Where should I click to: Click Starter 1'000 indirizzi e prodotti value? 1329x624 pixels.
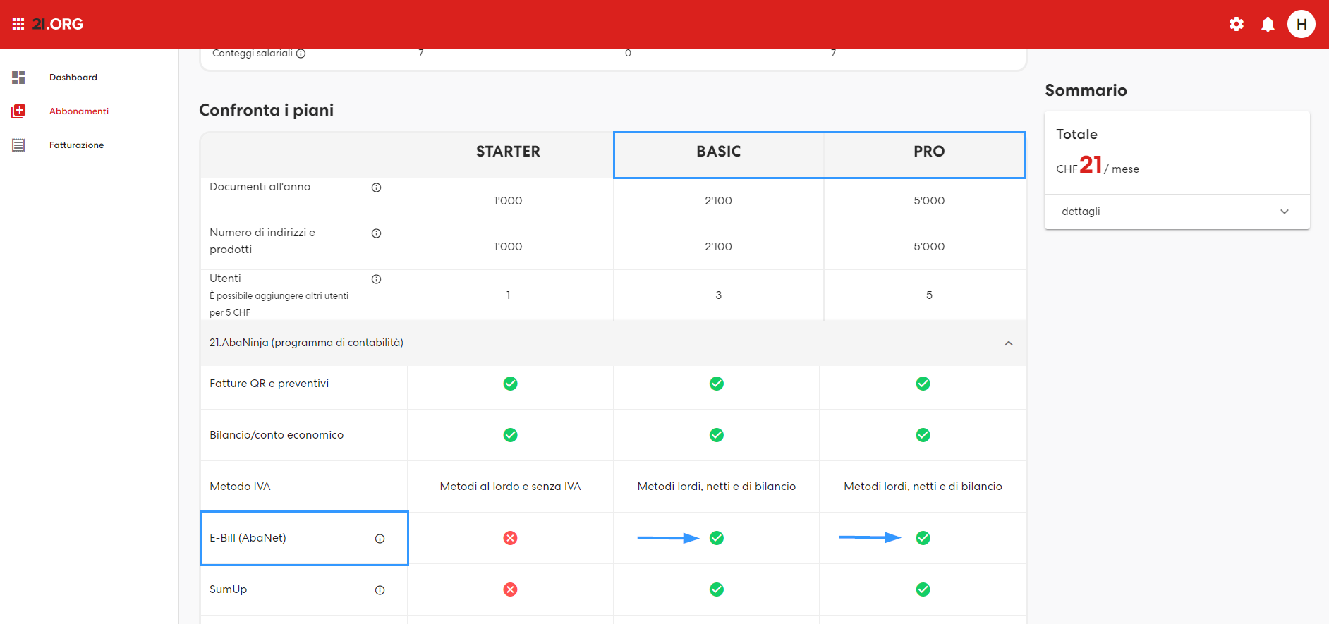(x=508, y=247)
